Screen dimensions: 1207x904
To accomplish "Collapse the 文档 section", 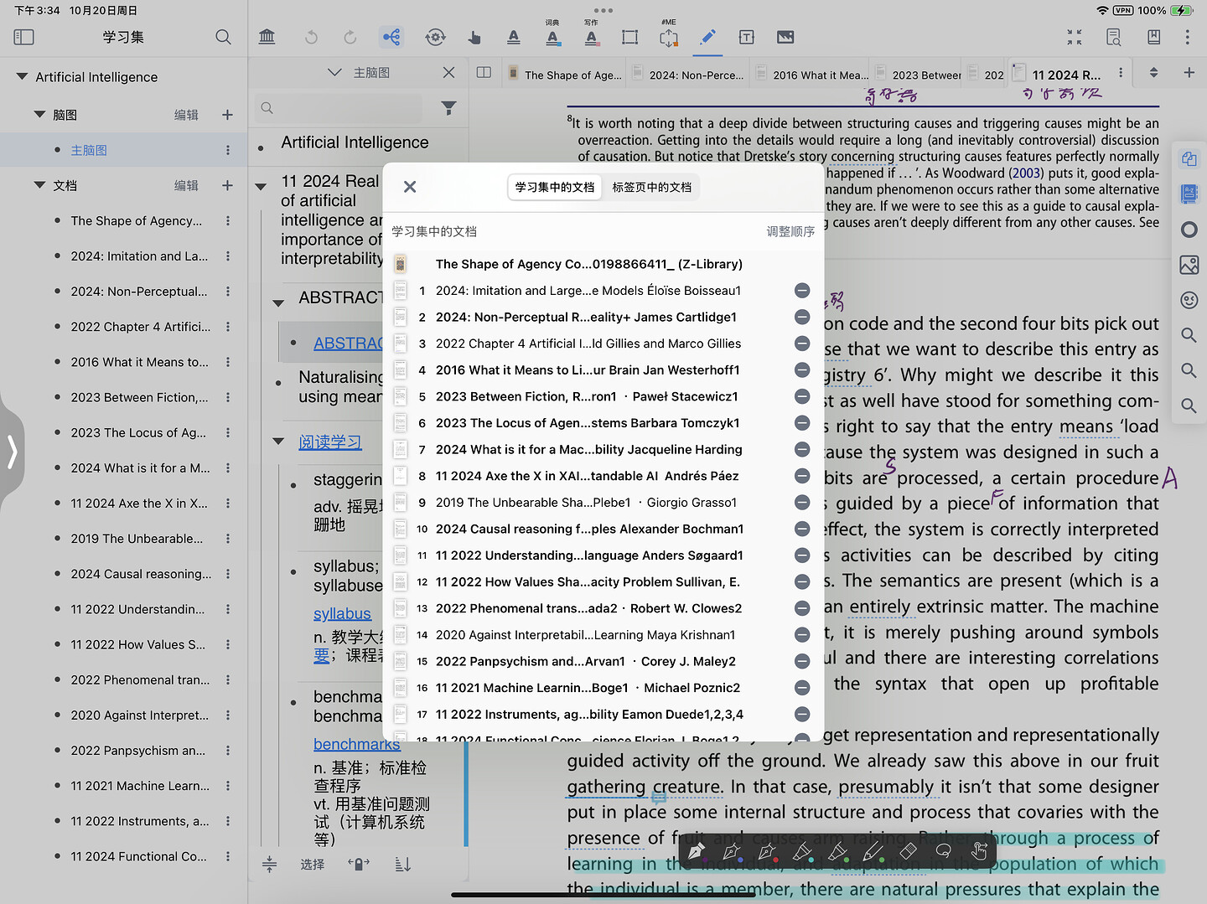I will click(x=39, y=185).
